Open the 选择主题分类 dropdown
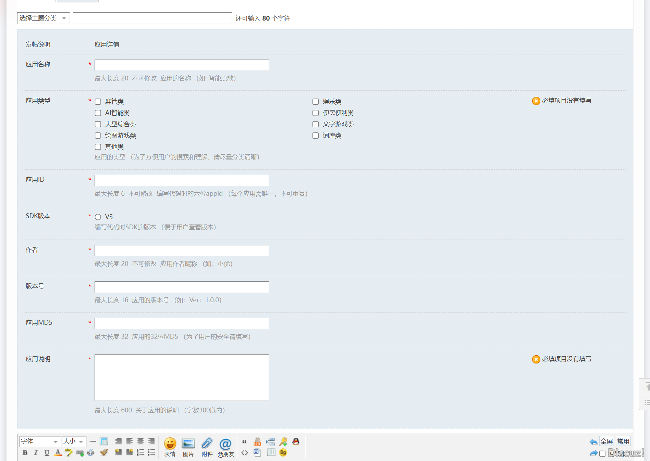 pyautogui.click(x=43, y=18)
